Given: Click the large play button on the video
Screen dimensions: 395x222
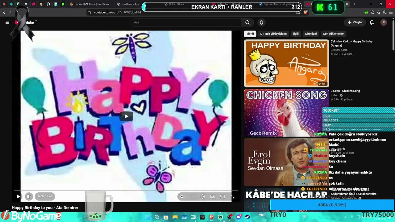Looking at the screenshot, I should pyautogui.click(x=126, y=116).
